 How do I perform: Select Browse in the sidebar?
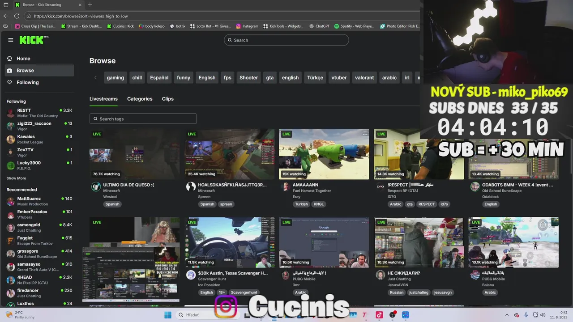pyautogui.click(x=39, y=70)
